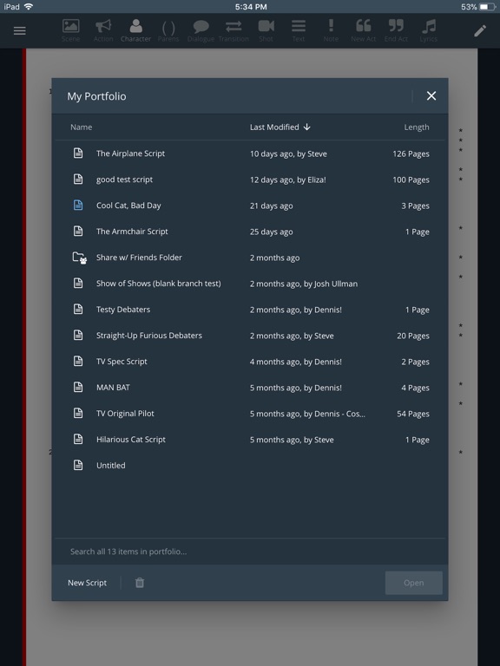Viewport: 500px width, 666px height.
Task: Click the Open button
Action: [414, 583]
